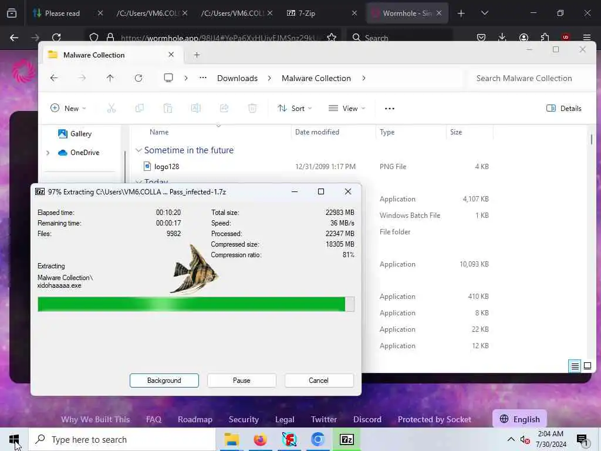Viewport: 601px width, 451px height.
Task: Open Firefox account icon
Action: click(x=524, y=38)
